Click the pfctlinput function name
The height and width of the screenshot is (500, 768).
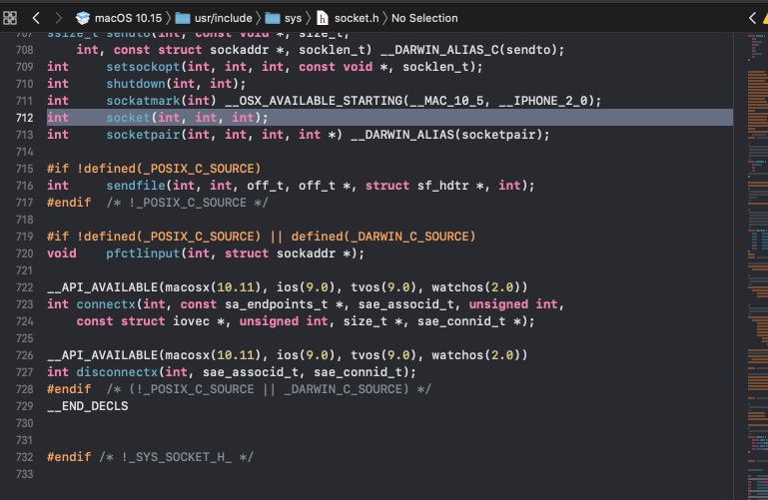pos(143,253)
